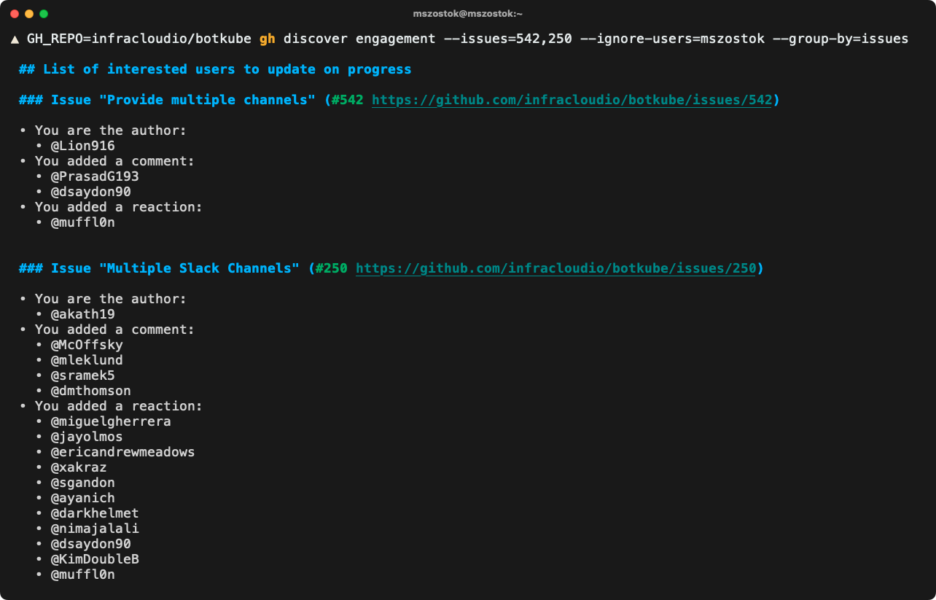Select the @darkhelmet username
This screenshot has height=600, width=936.
(95, 513)
